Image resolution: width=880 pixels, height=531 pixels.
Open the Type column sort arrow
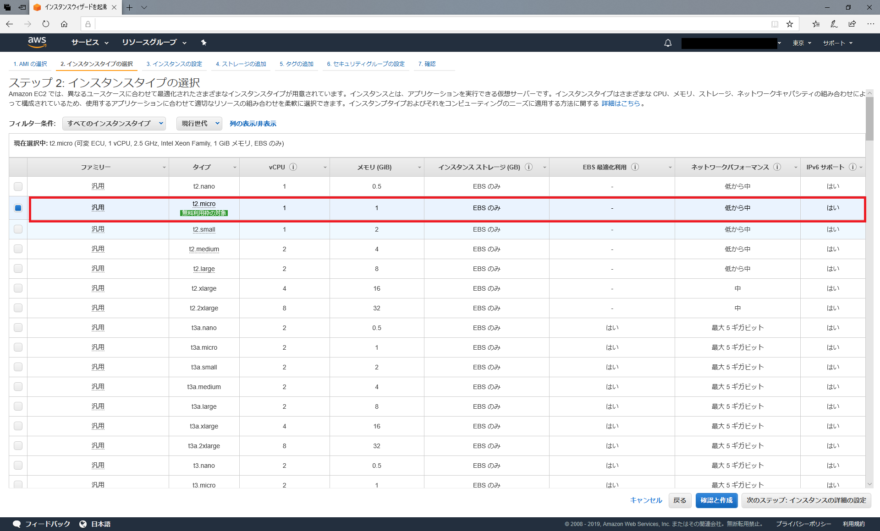(235, 168)
